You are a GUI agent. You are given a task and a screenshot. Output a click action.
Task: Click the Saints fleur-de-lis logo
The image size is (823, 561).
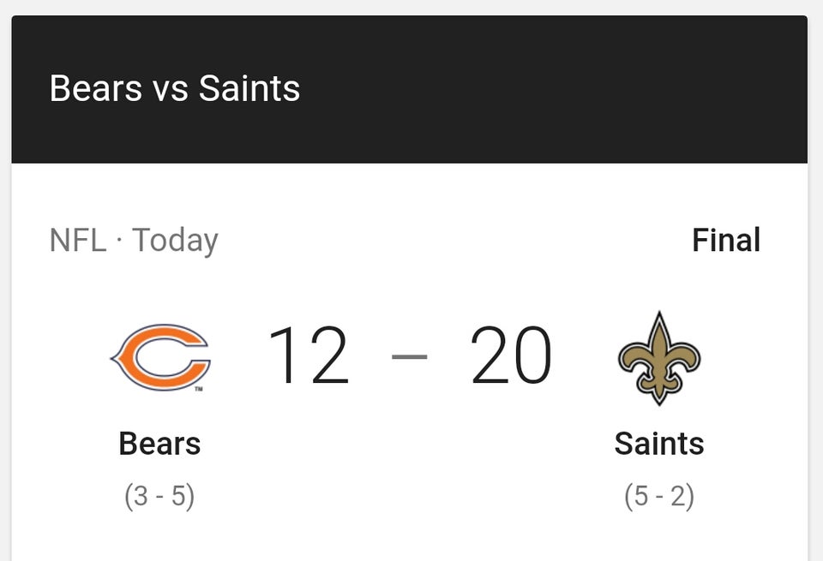[659, 358]
